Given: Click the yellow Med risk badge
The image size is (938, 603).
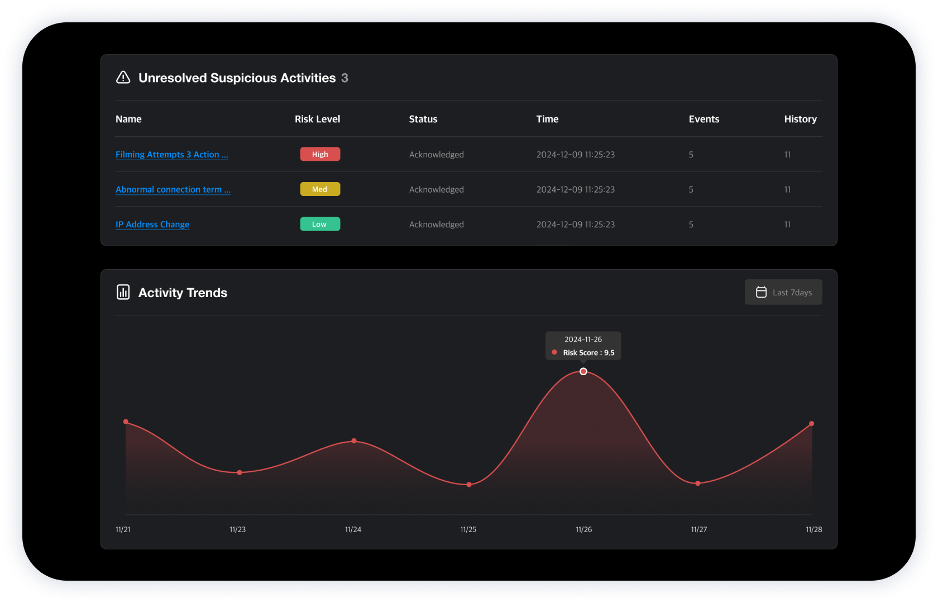Looking at the screenshot, I should click(x=320, y=189).
